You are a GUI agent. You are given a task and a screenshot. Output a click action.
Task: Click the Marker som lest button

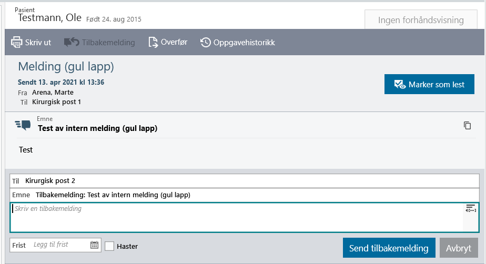[429, 84]
